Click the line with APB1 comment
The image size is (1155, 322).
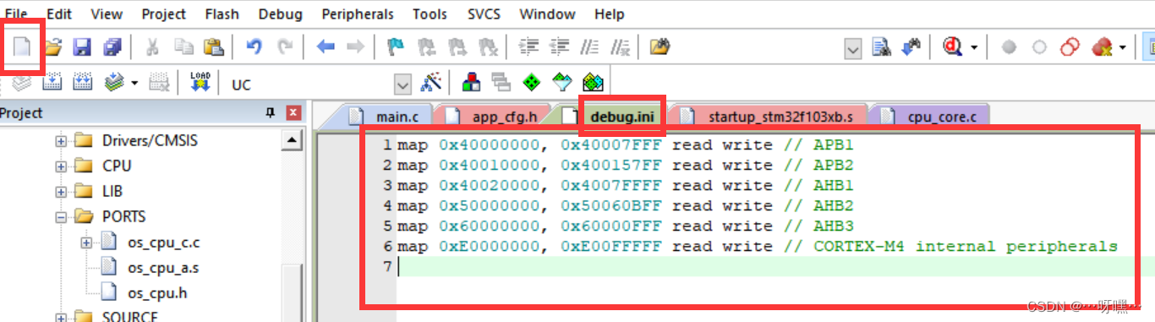tap(625, 145)
